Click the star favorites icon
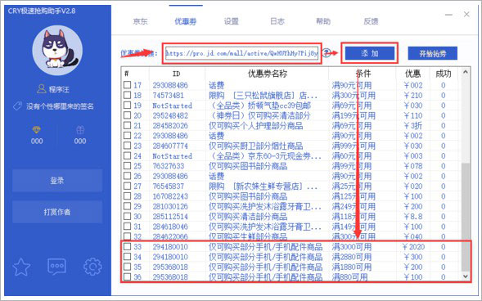Image resolution: width=482 pixels, height=301 pixels. [x=21, y=267]
